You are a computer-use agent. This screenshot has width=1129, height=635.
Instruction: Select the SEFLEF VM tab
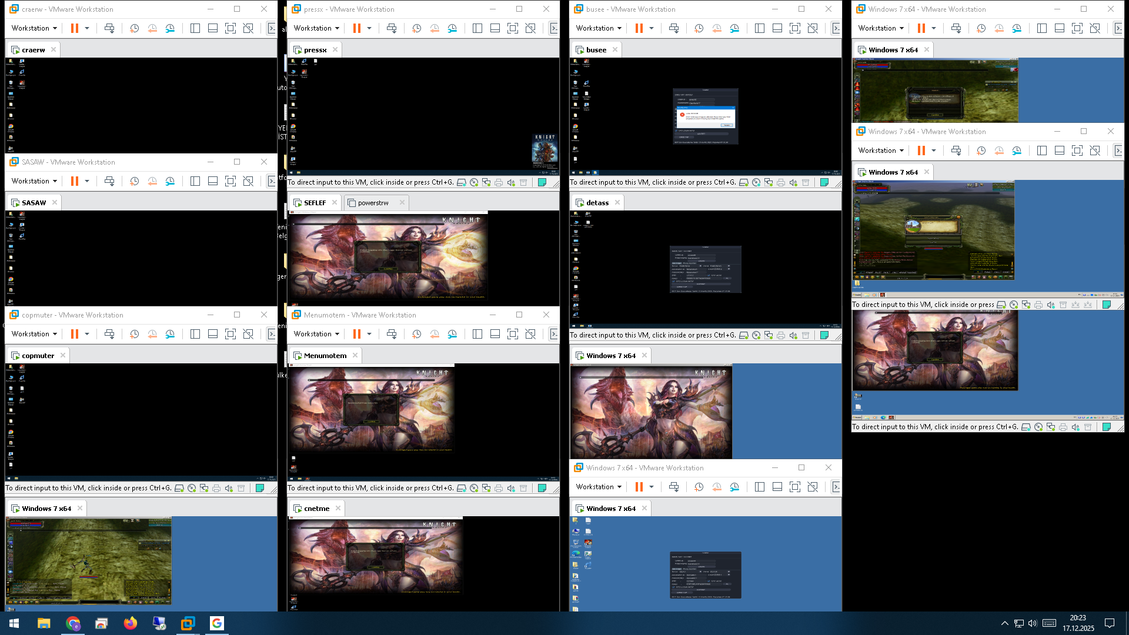315,203
